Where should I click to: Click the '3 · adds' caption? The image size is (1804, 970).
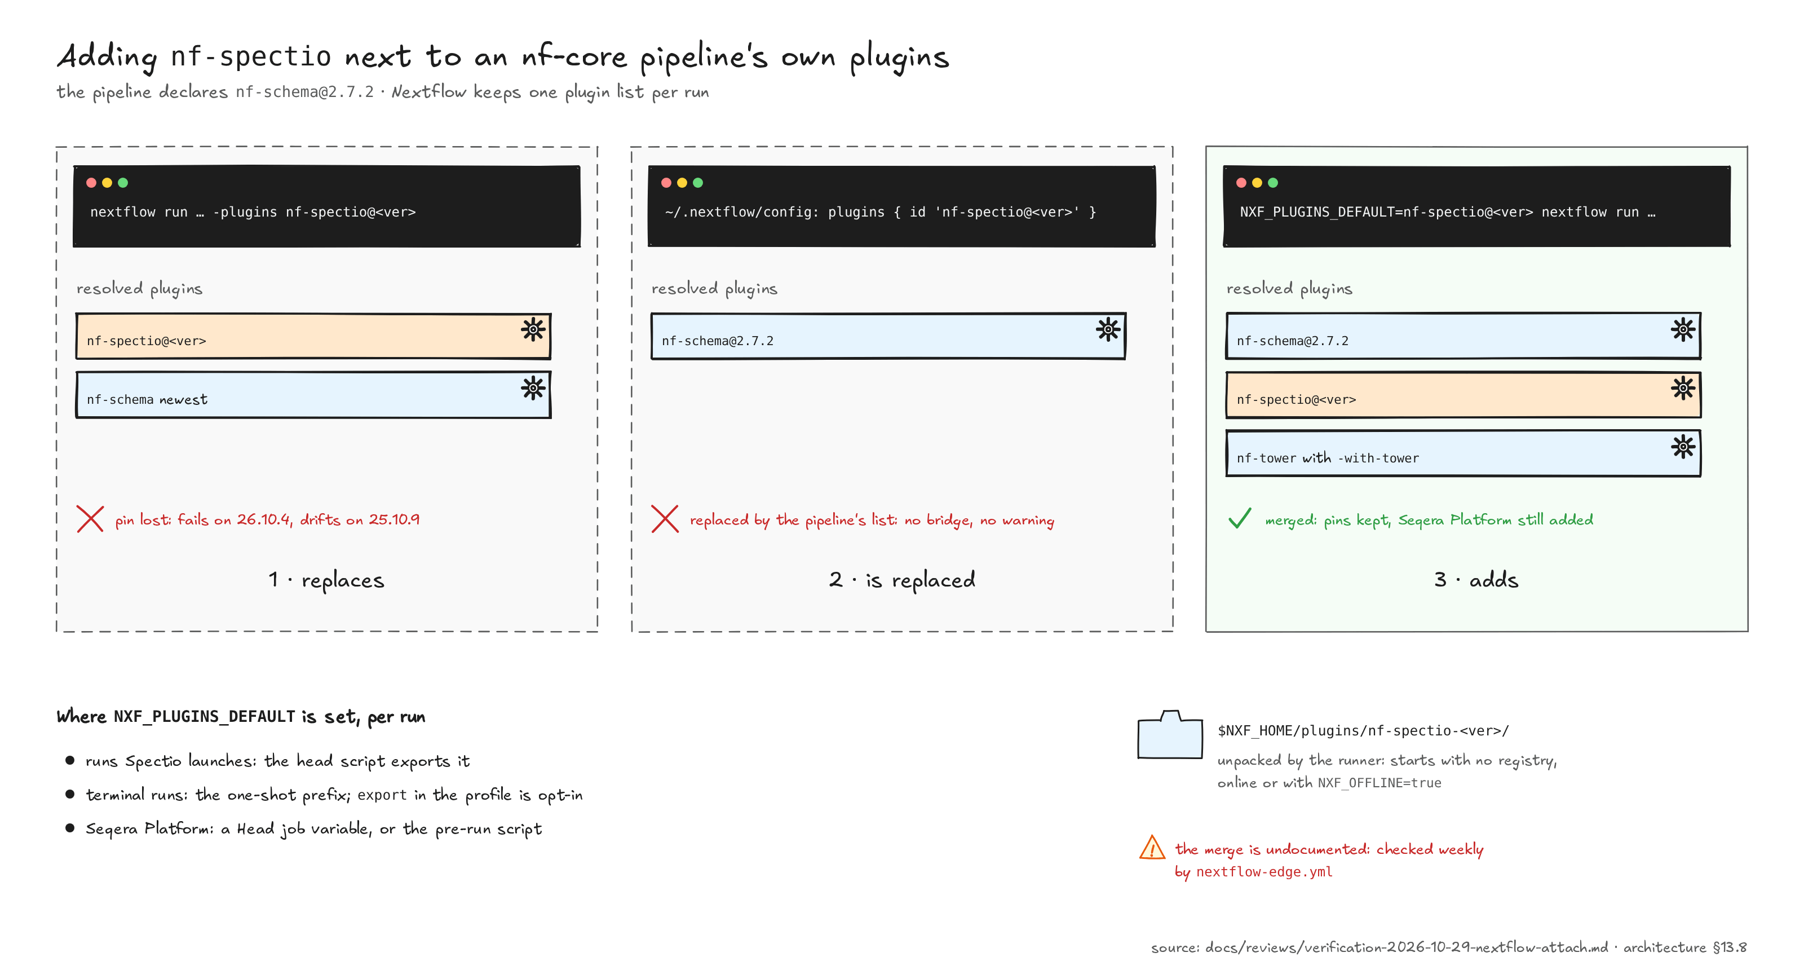pyautogui.click(x=1476, y=580)
